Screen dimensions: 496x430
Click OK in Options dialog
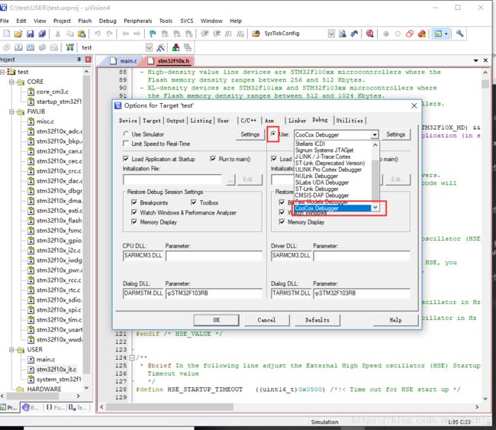[217, 320]
